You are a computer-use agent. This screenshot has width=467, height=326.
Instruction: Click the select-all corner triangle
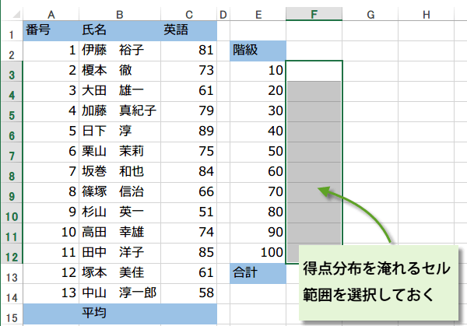[x=16, y=14]
